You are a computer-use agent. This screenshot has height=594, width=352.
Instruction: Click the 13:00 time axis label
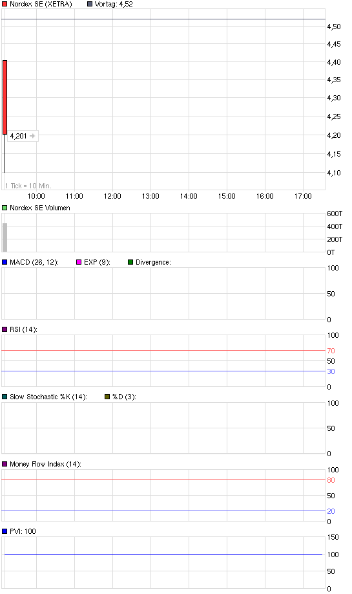click(x=150, y=196)
